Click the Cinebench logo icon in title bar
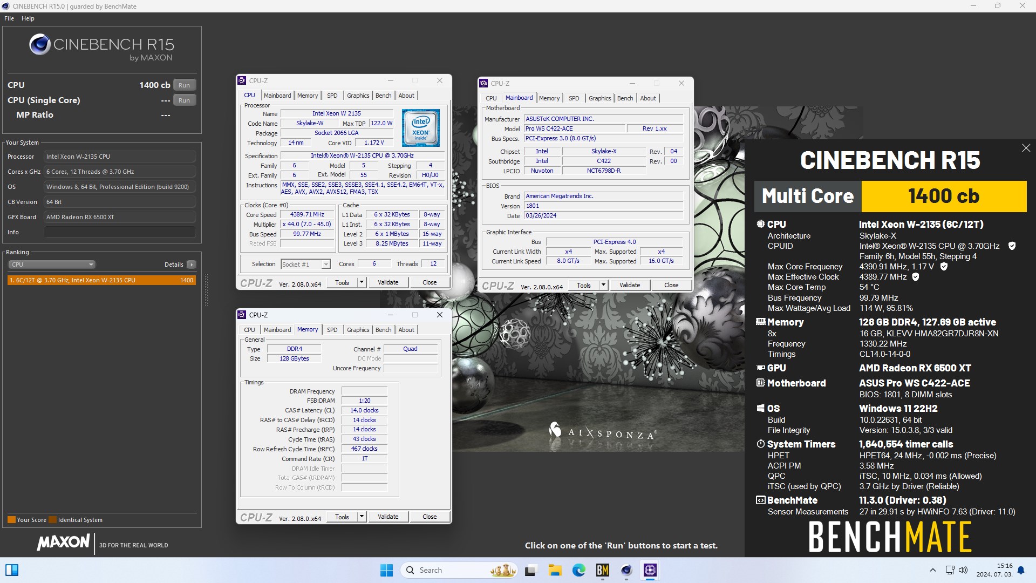 5,6
